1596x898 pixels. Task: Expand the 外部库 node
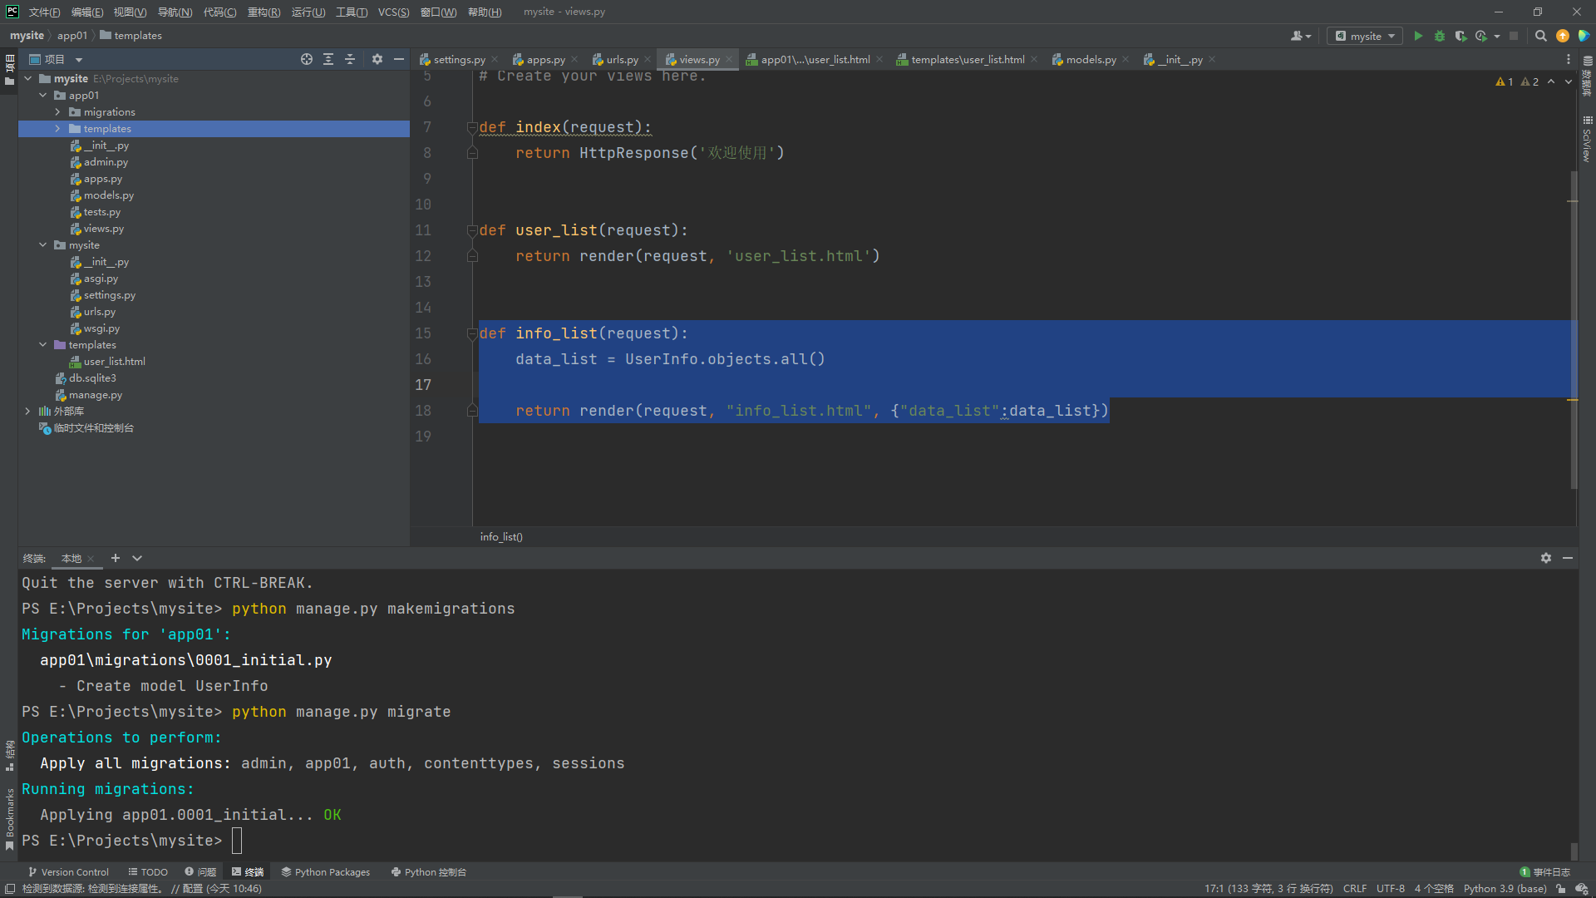point(27,412)
